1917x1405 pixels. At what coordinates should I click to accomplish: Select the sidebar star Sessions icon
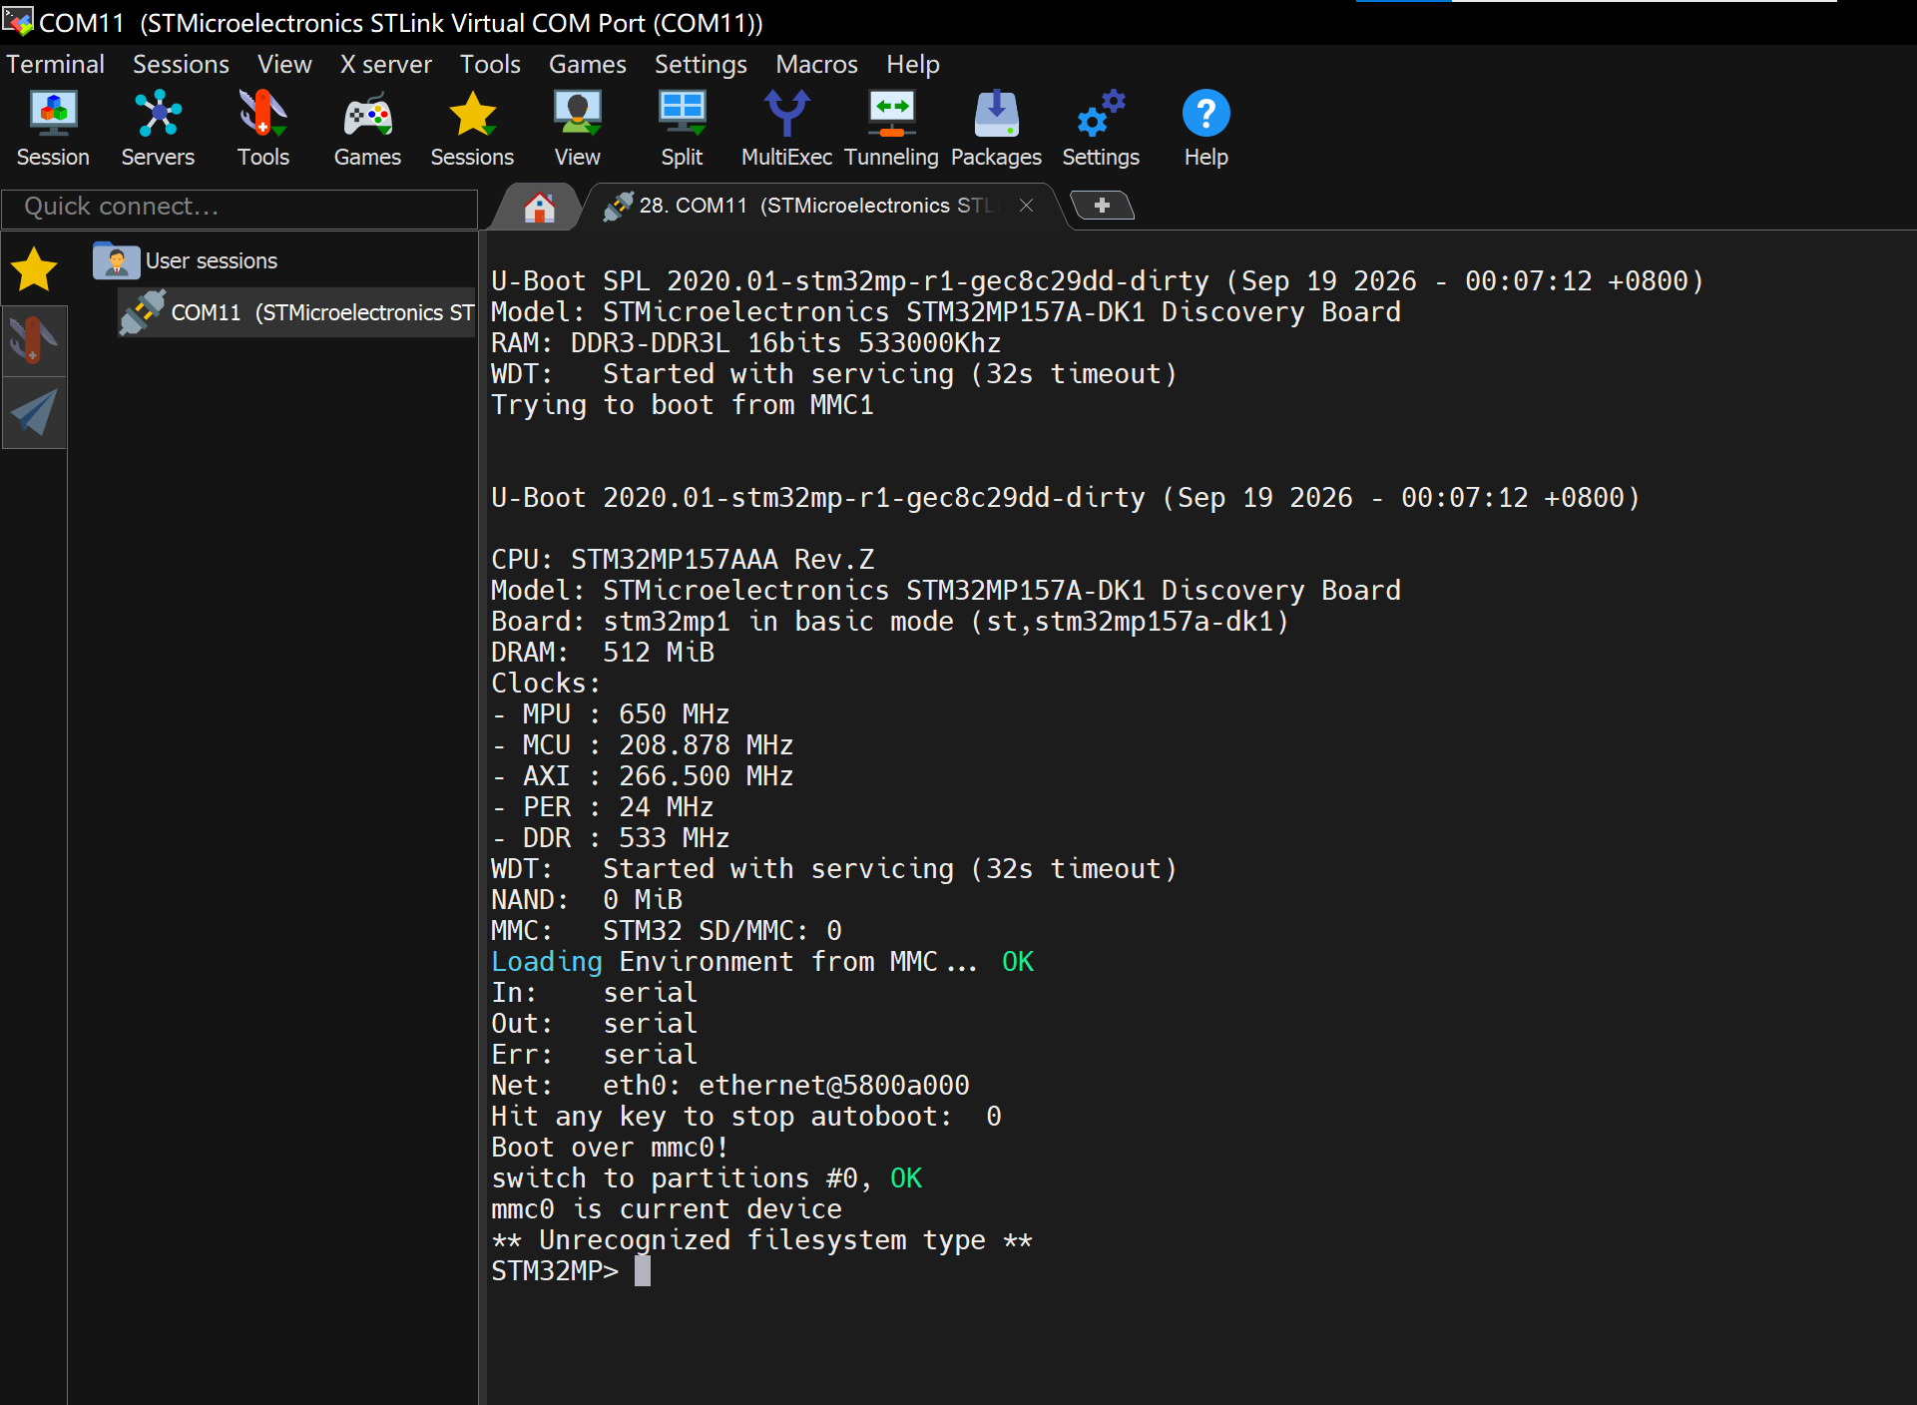point(34,269)
